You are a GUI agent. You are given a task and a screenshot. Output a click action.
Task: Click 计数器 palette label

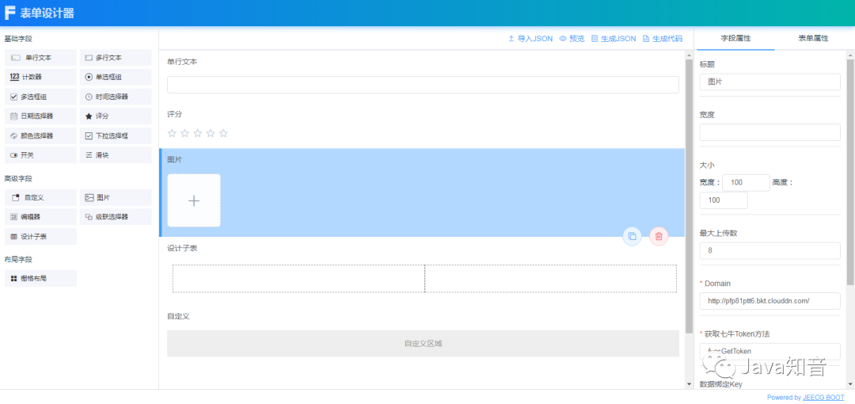tap(32, 77)
